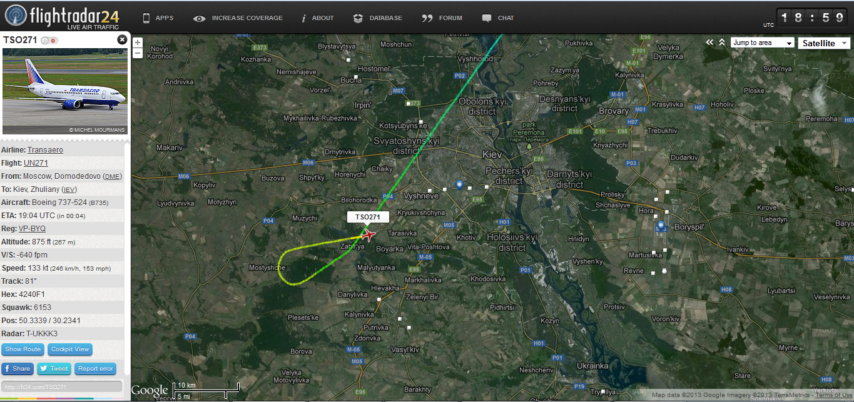Share the flight on Facebook
854x402 pixels.
click(18, 369)
